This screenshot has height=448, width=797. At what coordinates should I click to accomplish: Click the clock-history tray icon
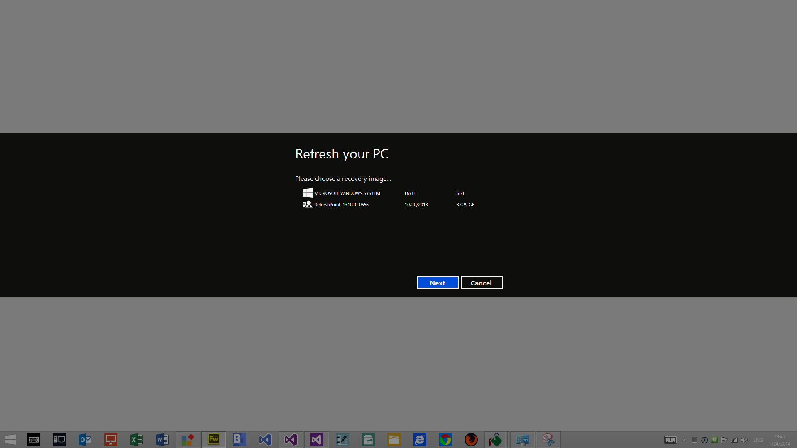[704, 440]
